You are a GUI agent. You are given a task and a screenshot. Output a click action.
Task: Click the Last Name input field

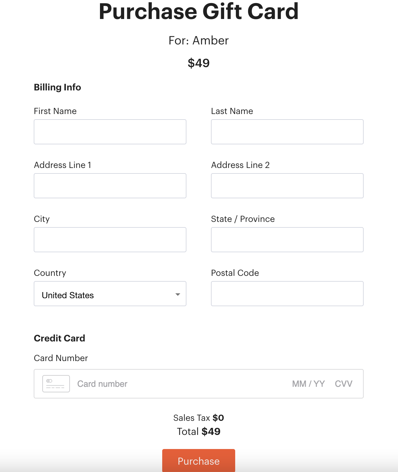tap(287, 132)
